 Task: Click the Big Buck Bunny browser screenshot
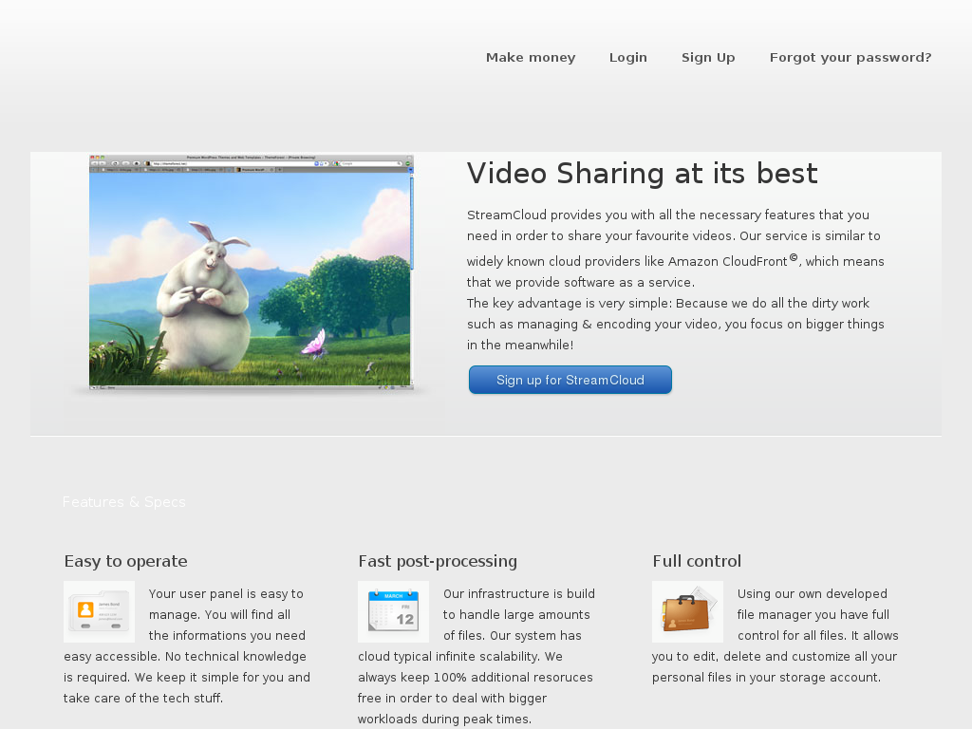251,272
